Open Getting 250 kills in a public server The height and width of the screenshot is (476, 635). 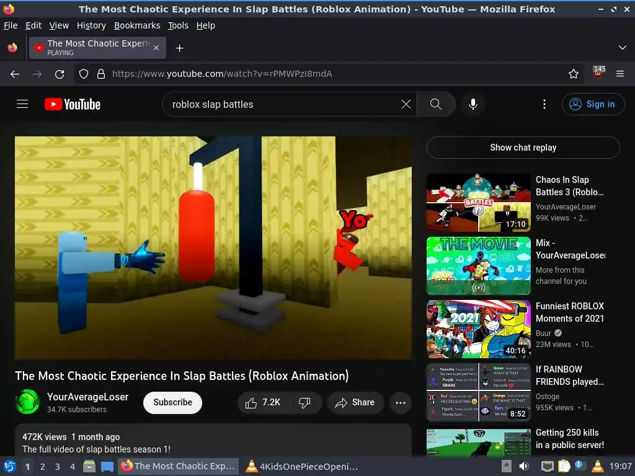click(570, 438)
